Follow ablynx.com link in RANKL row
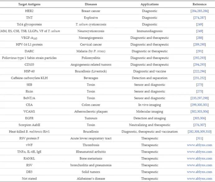 (x=199, y=159)
